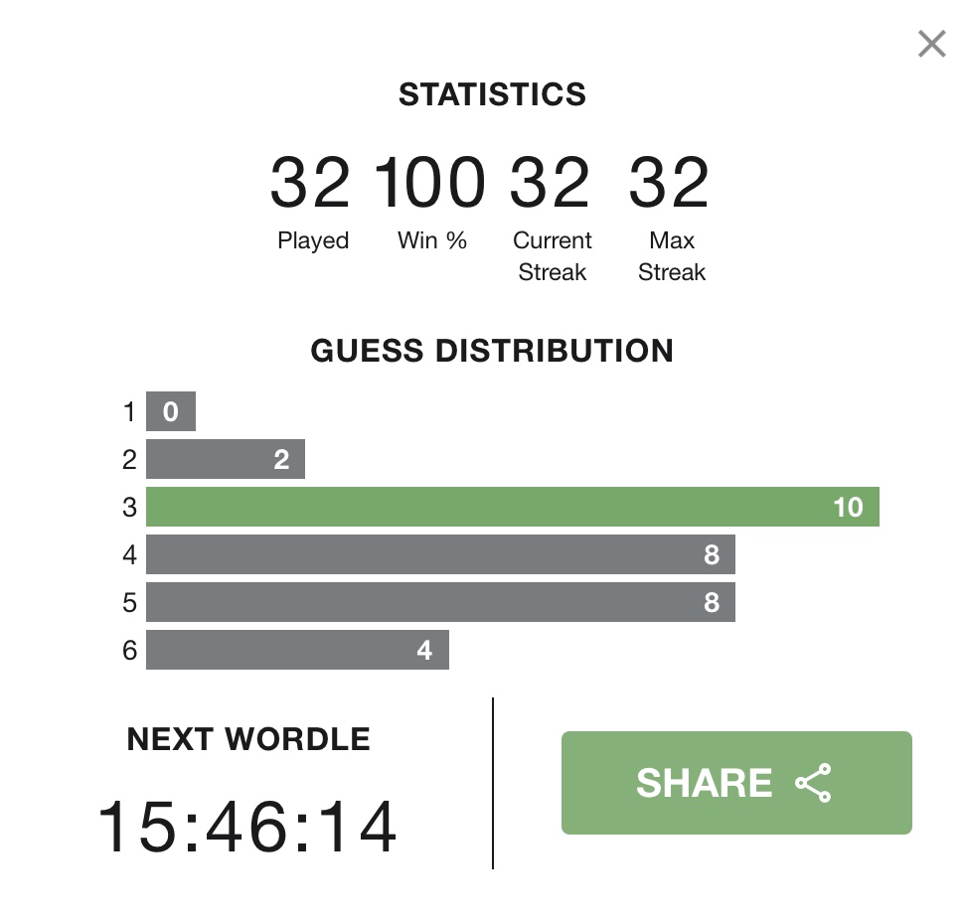The image size is (965, 918).
Task: Click the row 6 bar showing 4
Action: [297, 650]
